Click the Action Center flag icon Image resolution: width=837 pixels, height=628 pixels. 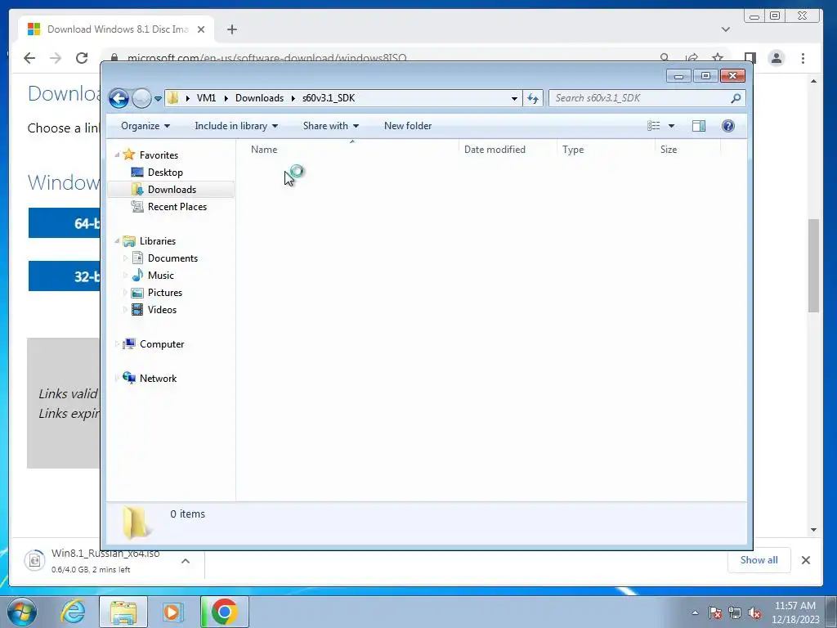(x=715, y=612)
